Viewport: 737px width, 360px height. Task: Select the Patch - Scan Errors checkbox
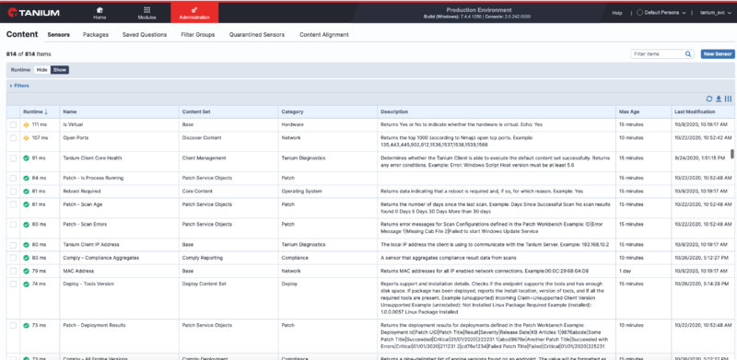13,224
